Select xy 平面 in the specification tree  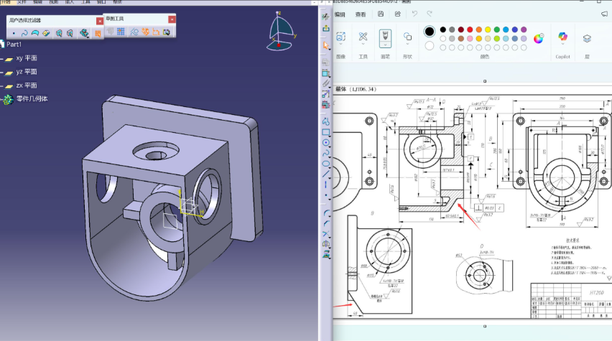(27, 58)
